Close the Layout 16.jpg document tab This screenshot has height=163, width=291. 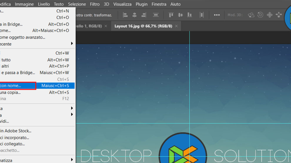click(x=176, y=26)
